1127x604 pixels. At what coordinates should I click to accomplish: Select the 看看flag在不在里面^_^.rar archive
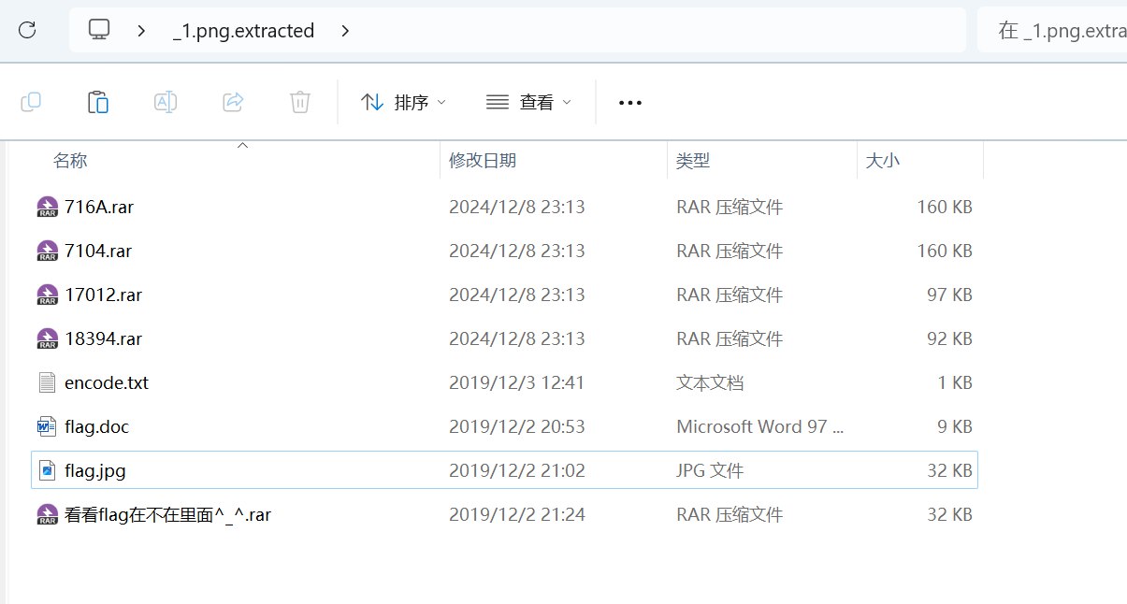pos(168,514)
